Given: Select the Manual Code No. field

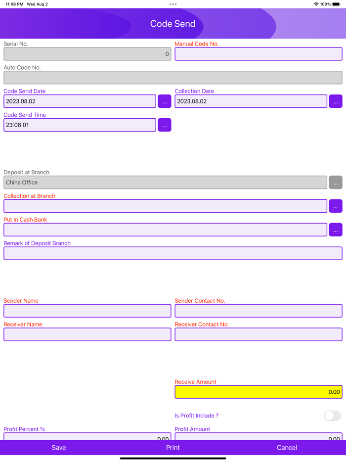Looking at the screenshot, I should coord(258,53).
